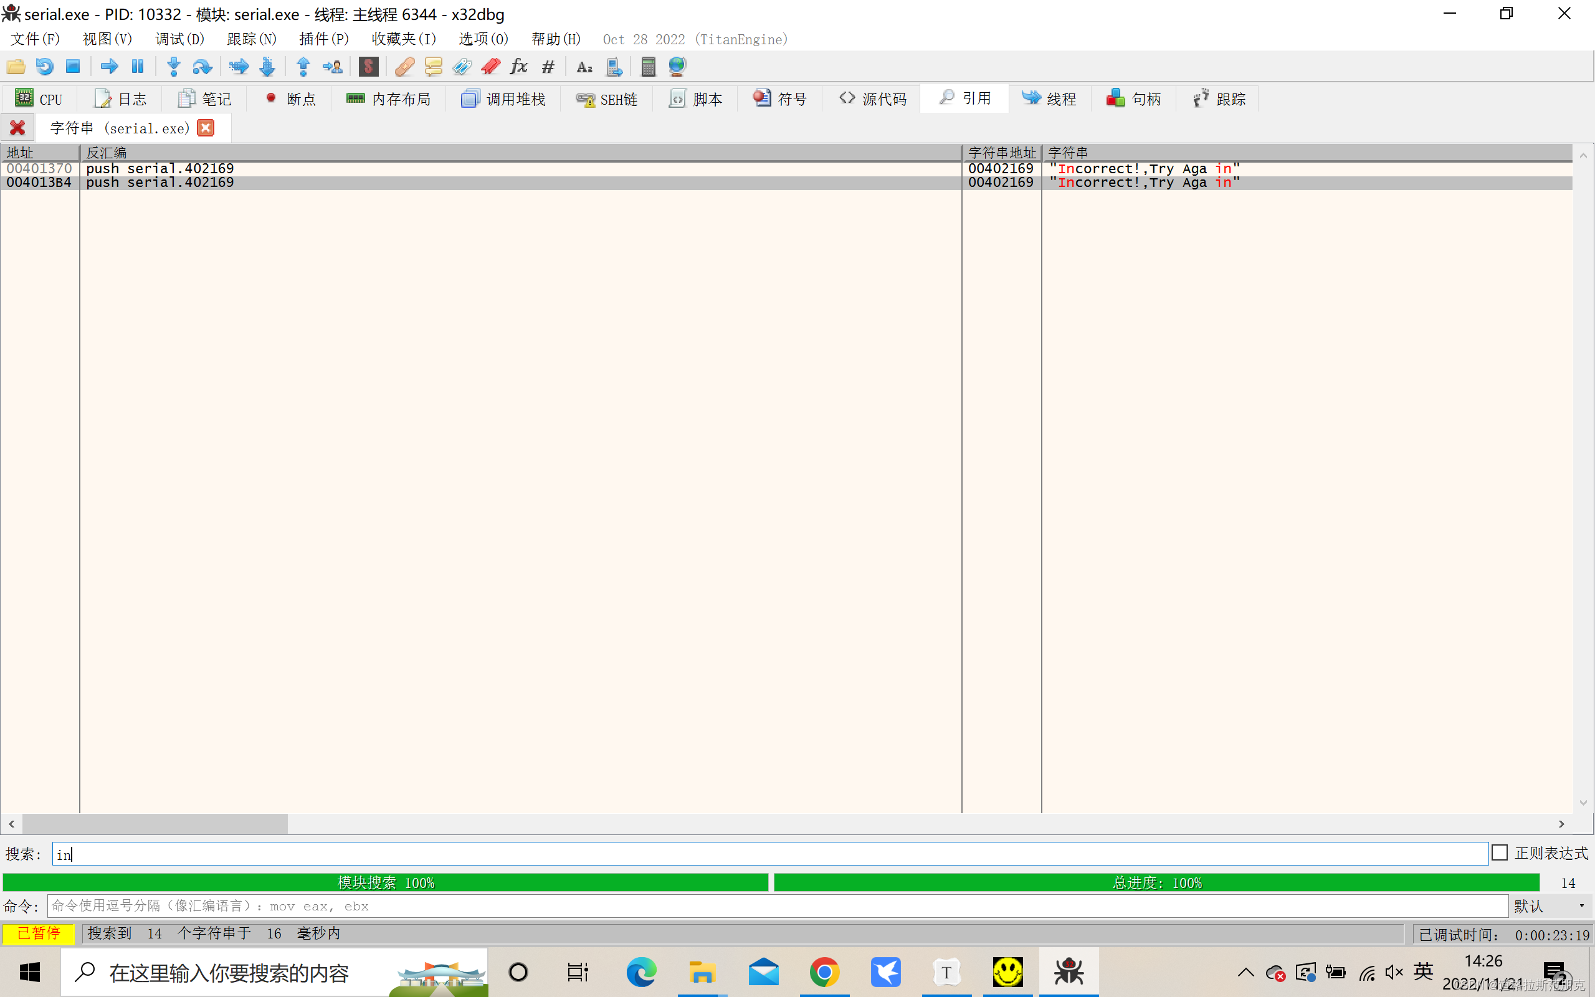Image resolution: width=1595 pixels, height=997 pixels.
Task: Open File (文件) menu
Action: (36, 39)
